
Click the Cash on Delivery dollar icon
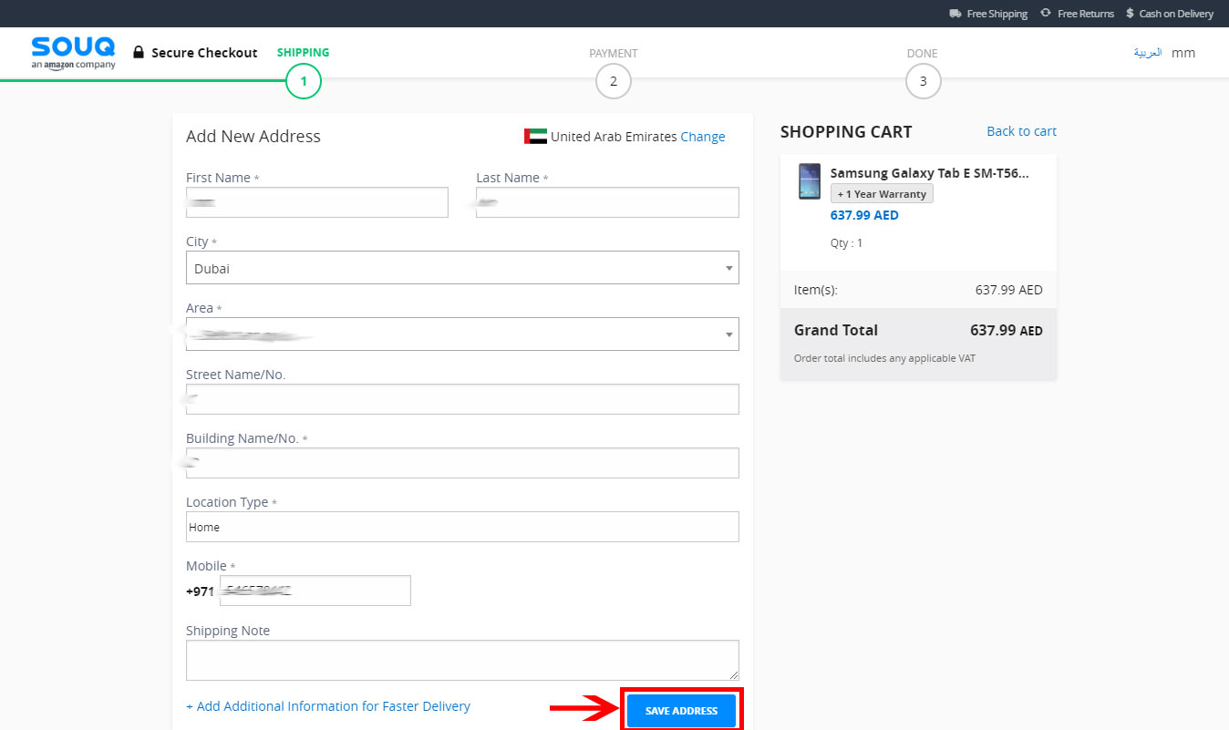1130,14
